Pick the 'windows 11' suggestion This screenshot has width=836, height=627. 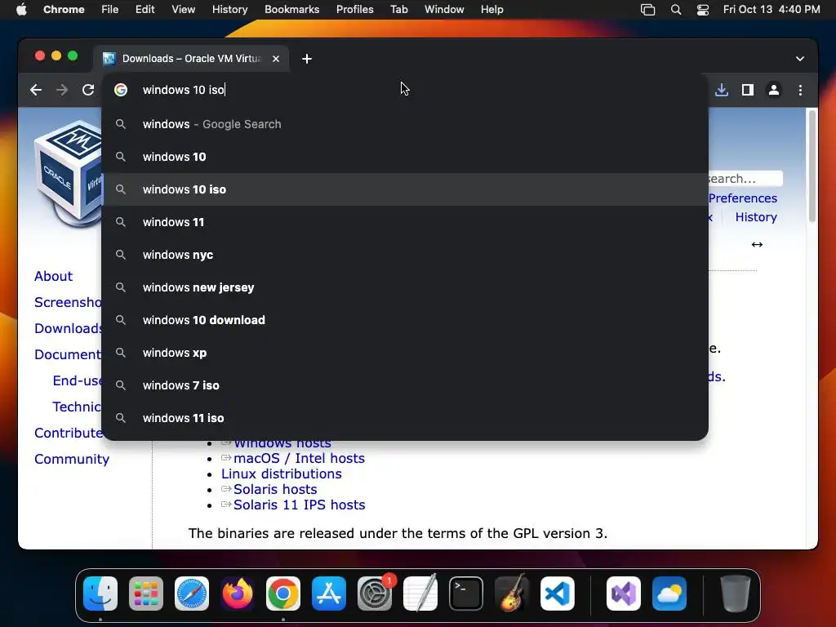tap(405, 222)
